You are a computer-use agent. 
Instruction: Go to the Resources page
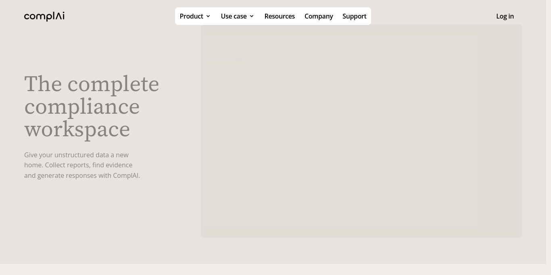(280, 16)
